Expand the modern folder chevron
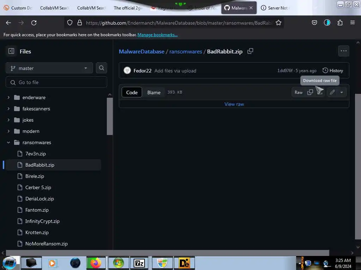Viewport: 361px width, 270px height. pos(8,131)
